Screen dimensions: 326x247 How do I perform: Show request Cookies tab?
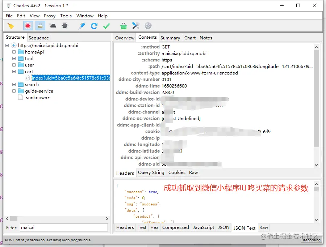click(177, 173)
